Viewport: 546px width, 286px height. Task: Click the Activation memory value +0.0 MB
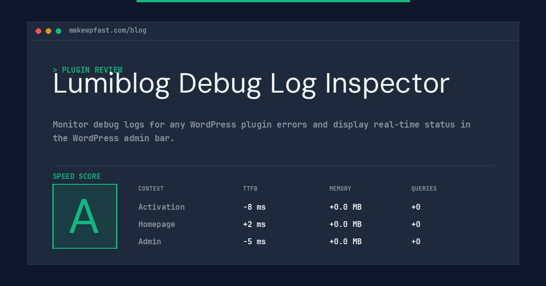[345, 207]
